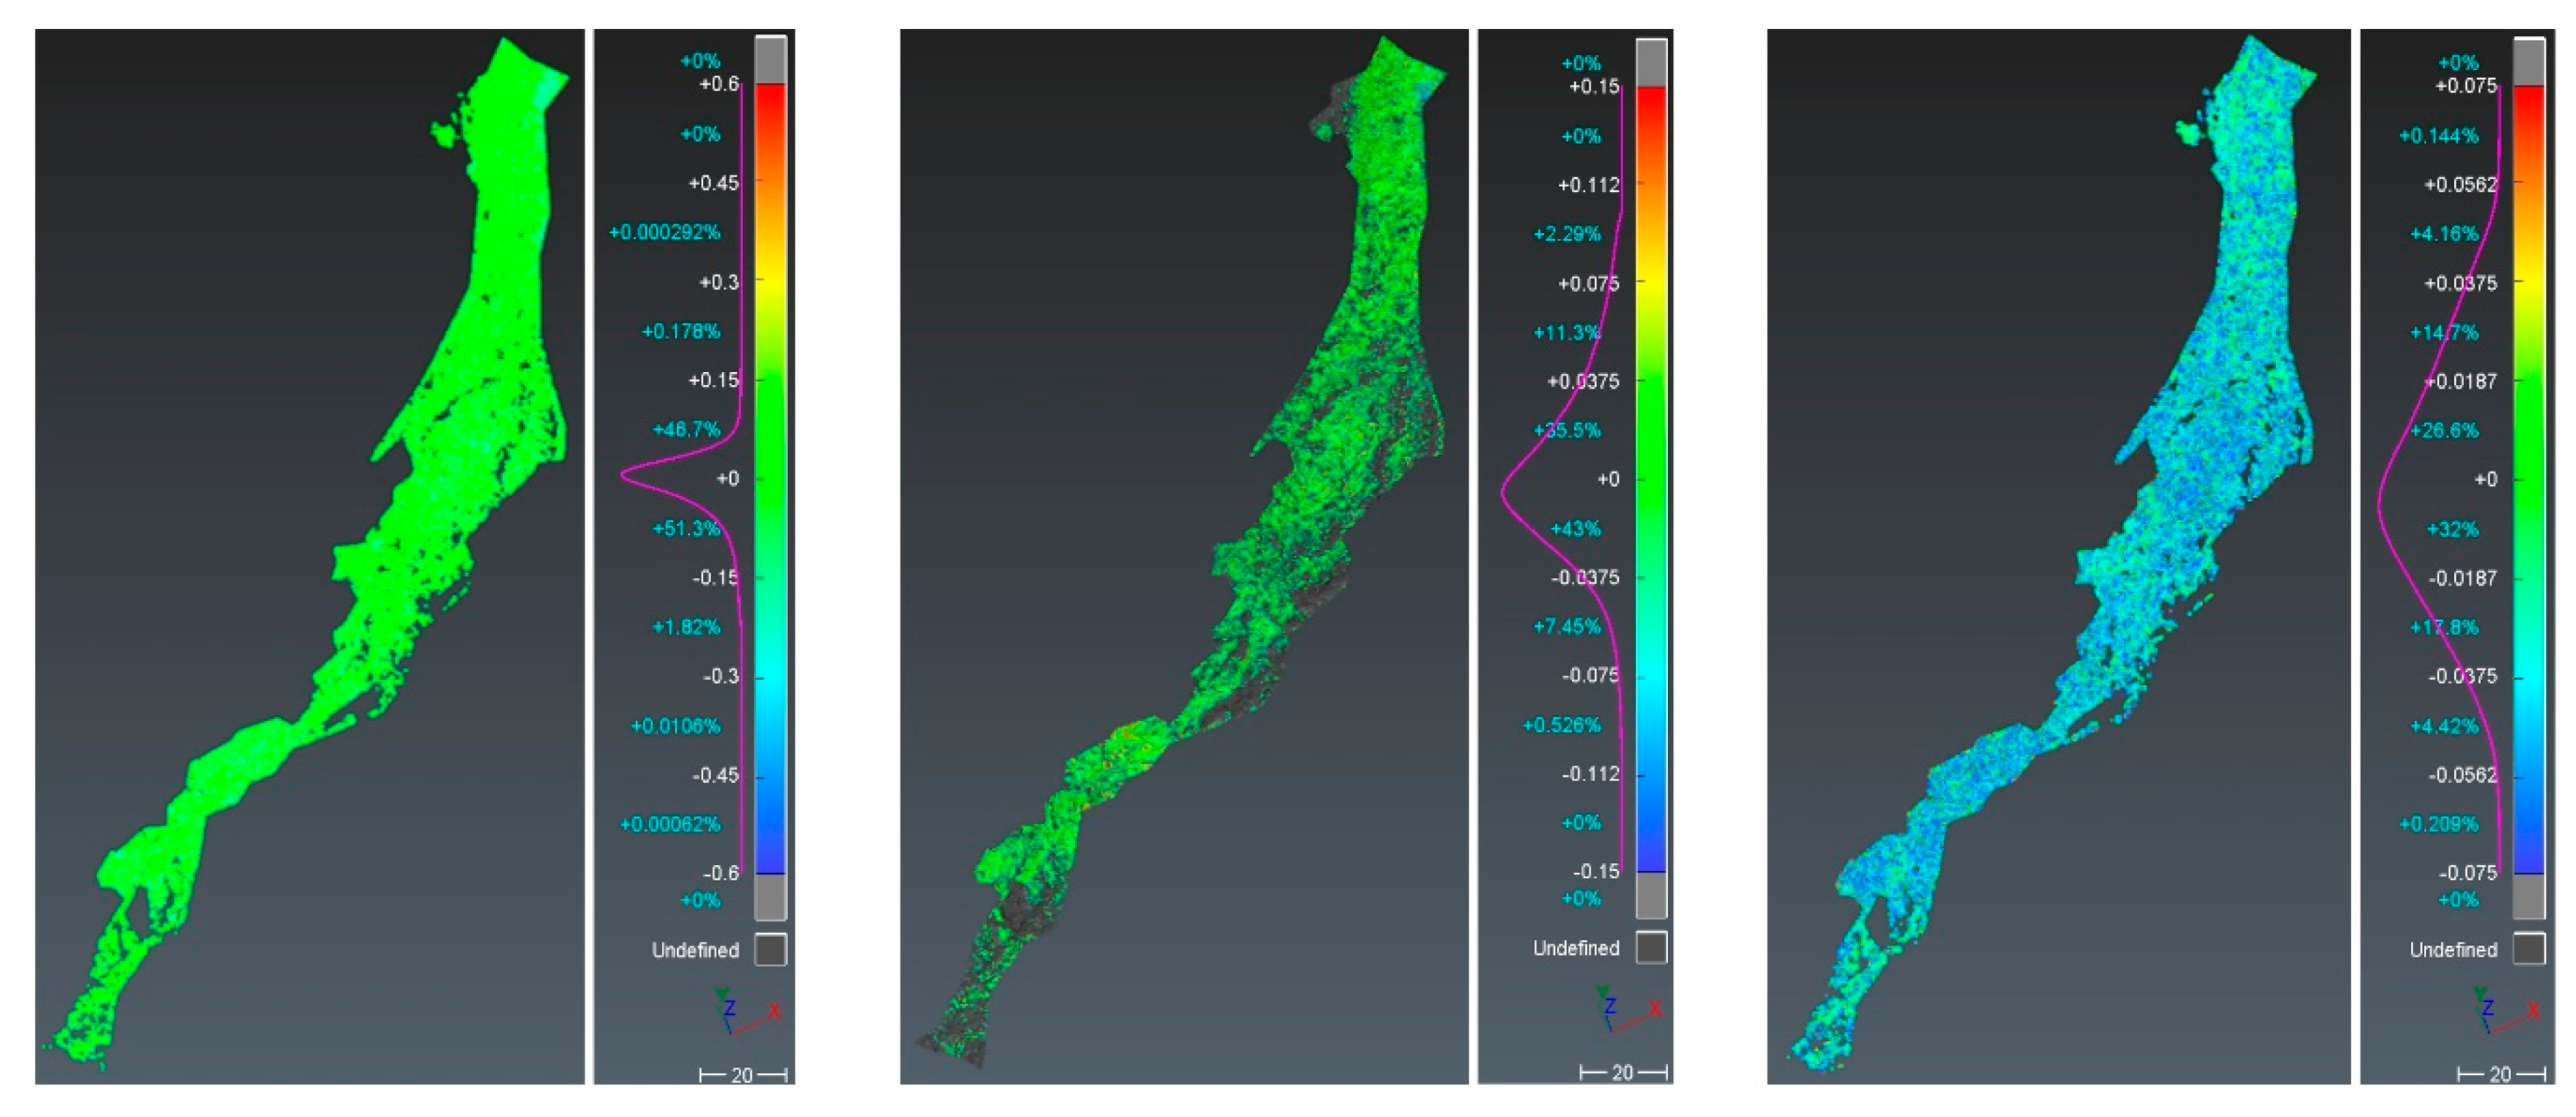
Task: Click the axis gizmo in the middle panel
Action: (x=1612, y=1007)
